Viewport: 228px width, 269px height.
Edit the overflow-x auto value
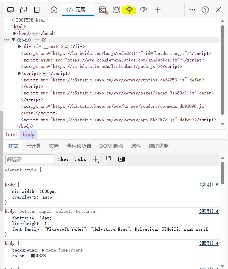point(48,197)
